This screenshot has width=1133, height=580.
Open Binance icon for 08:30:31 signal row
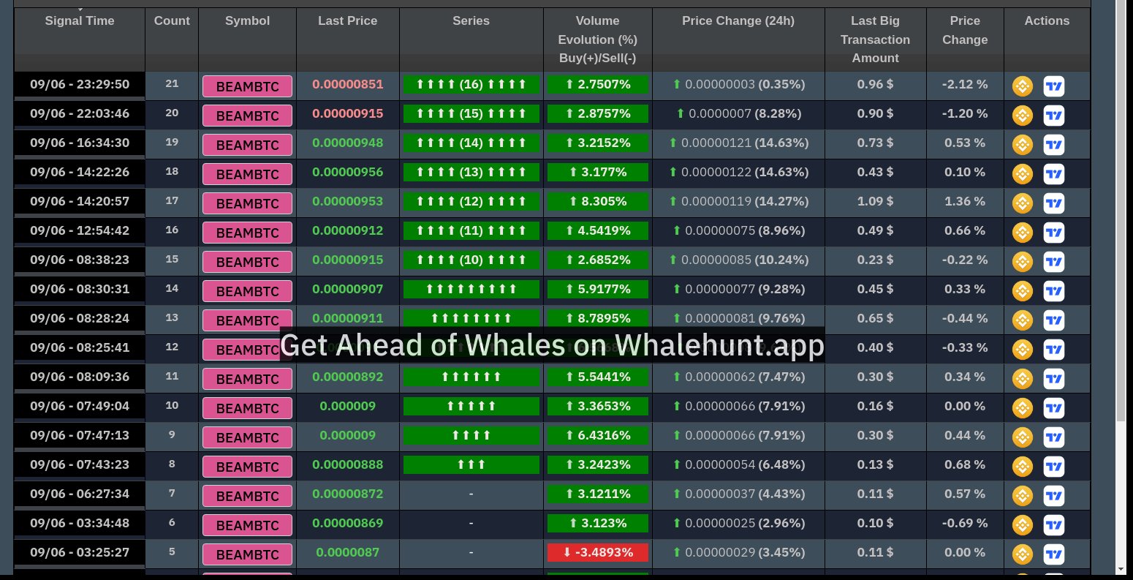coord(1022,291)
